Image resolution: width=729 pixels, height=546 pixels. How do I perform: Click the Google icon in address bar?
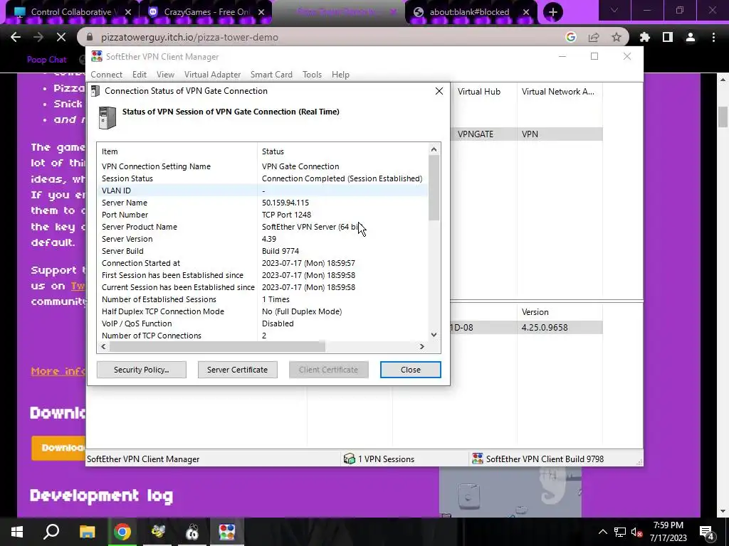(x=571, y=37)
